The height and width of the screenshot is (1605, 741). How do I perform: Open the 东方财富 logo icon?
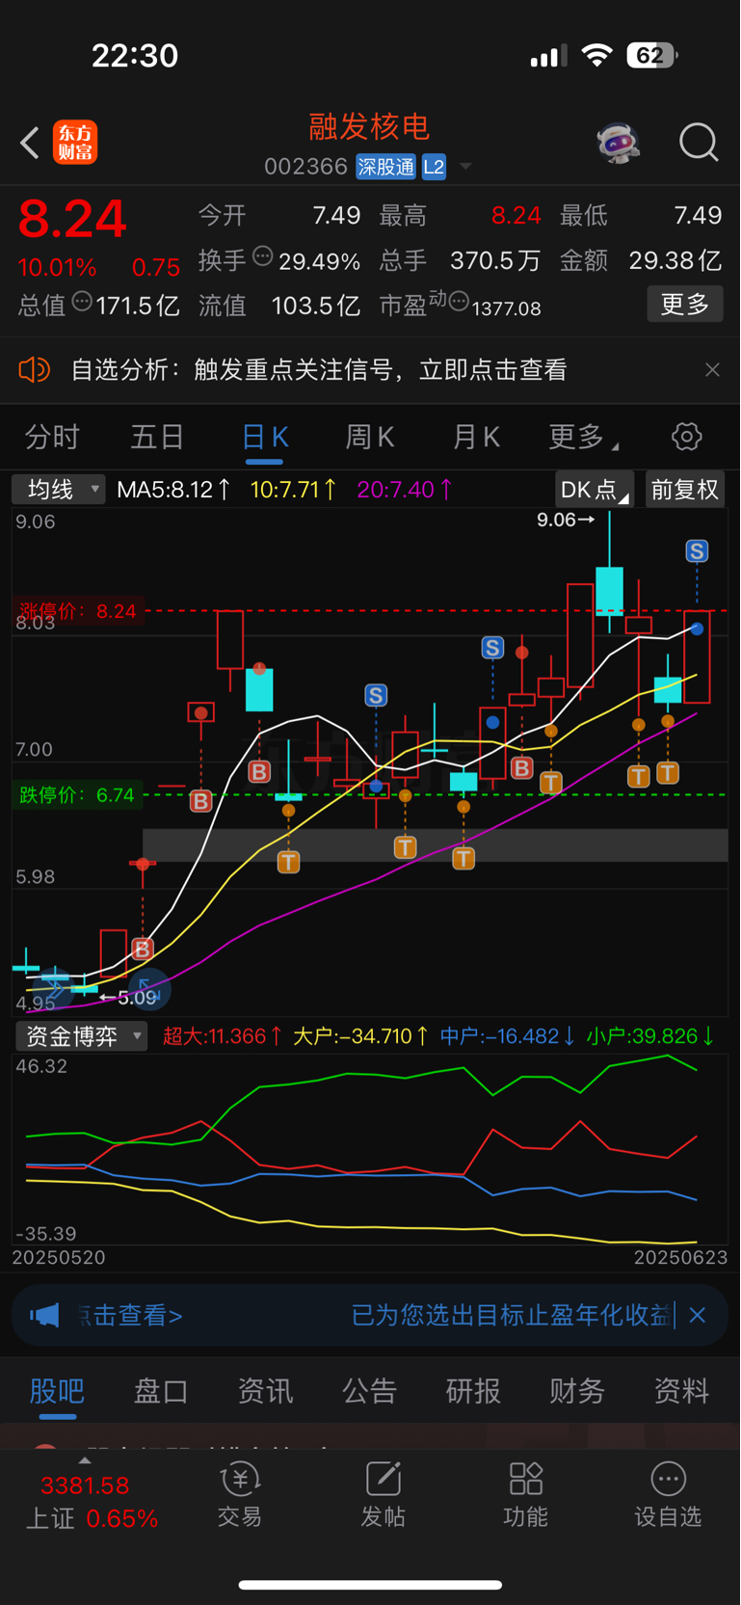coord(75,143)
